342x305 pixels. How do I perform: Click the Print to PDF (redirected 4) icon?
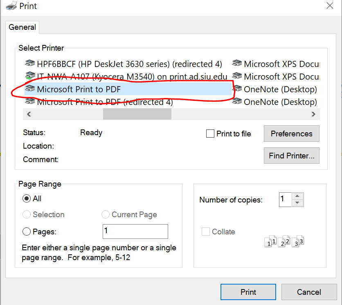pos(30,101)
